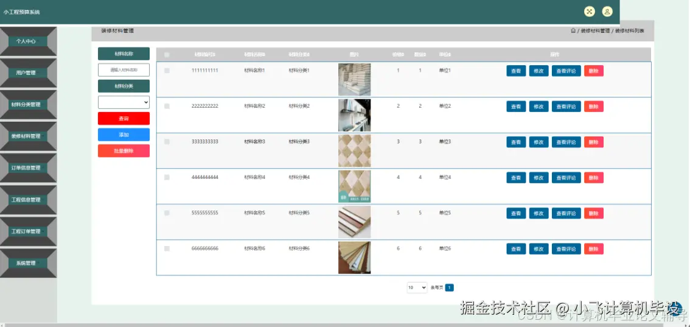
Task: Click the 批量删除 batch delete button
Action: [124, 151]
